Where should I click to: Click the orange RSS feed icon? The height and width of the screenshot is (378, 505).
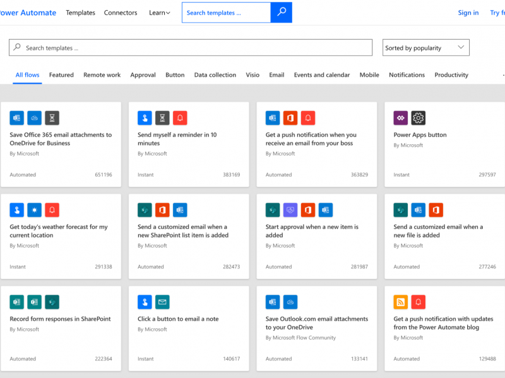401,302
